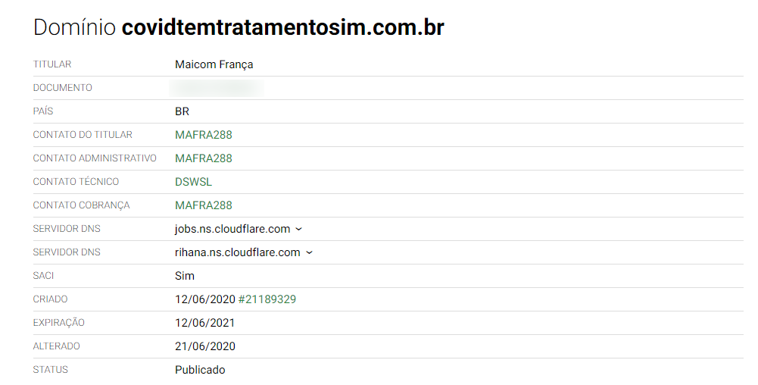Click the rihana.ns.cloudflare.com server text
Viewport: 758px width, 385px height.
[x=237, y=252]
